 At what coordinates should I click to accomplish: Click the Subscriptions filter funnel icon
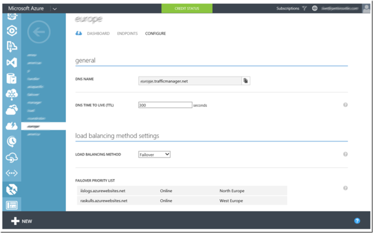pyautogui.click(x=304, y=8)
